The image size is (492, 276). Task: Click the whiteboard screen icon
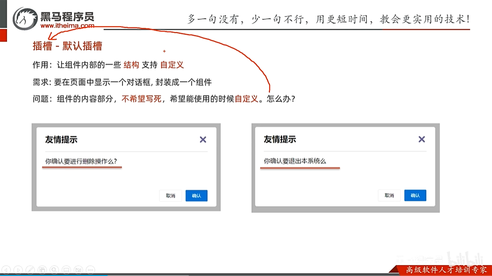(x=66, y=270)
